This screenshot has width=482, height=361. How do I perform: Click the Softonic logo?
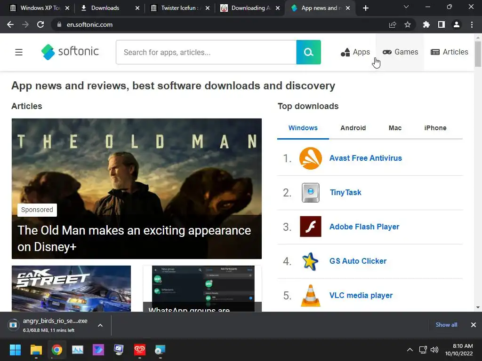70,52
